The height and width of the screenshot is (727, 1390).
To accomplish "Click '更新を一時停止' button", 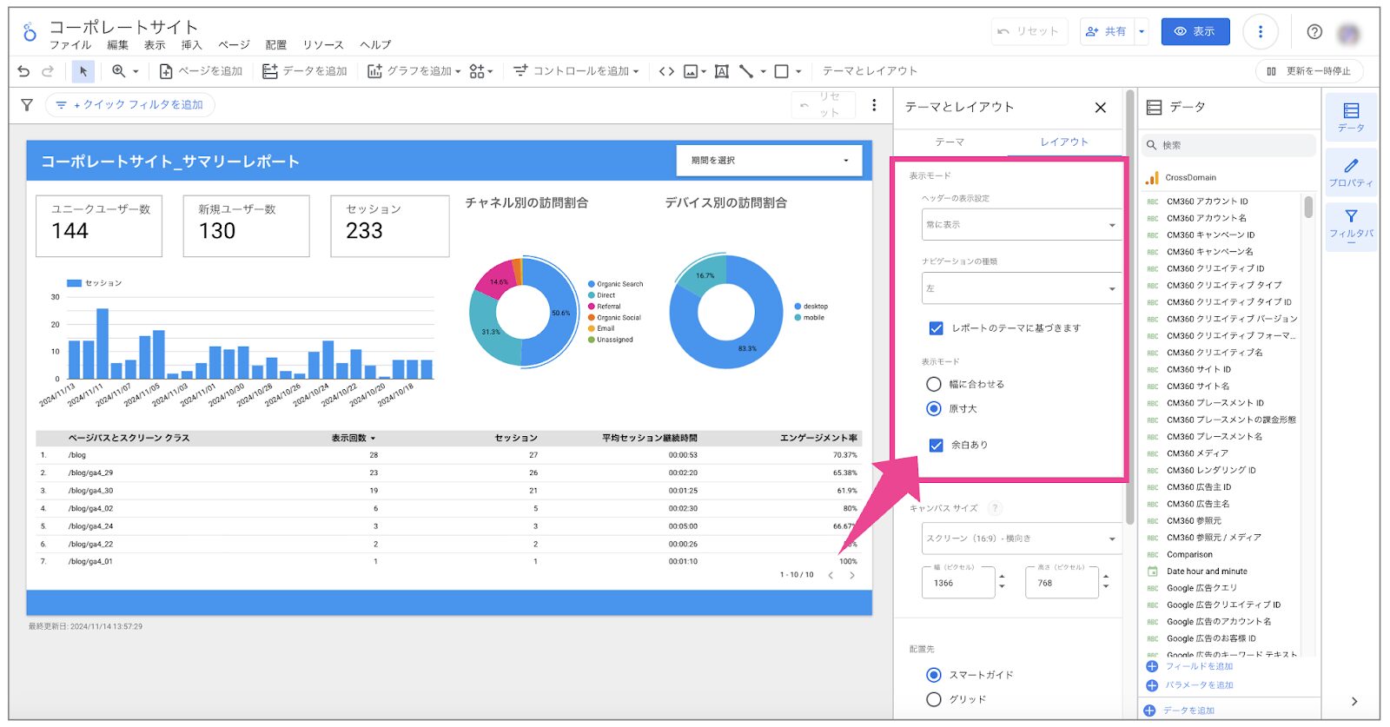I will [x=1308, y=71].
